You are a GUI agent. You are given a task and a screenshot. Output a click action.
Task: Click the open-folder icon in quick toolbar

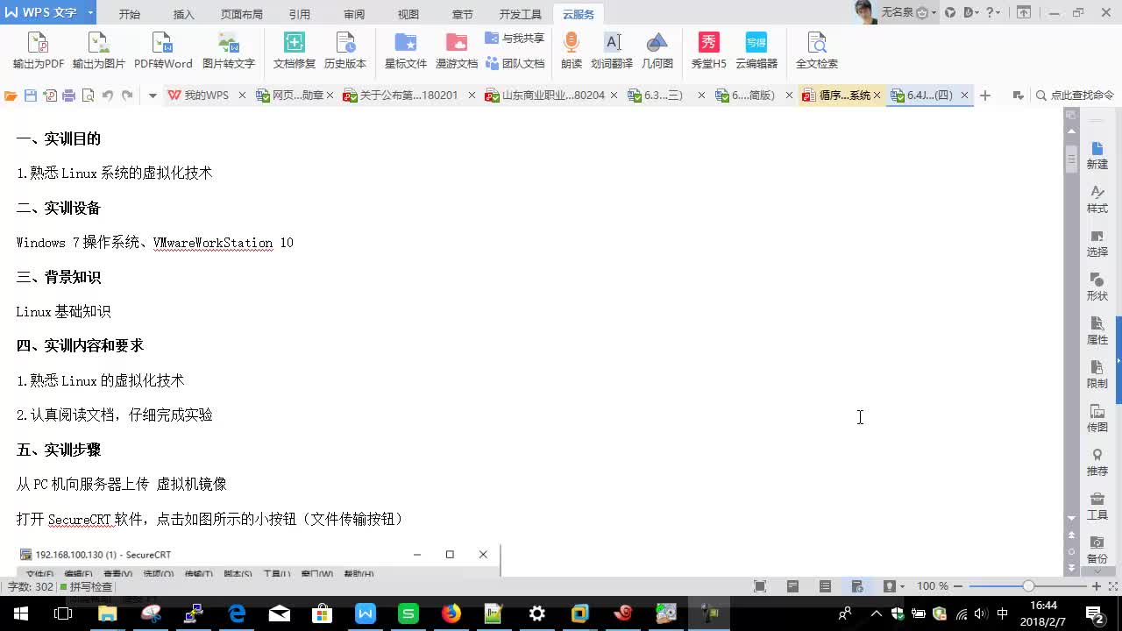[11, 96]
